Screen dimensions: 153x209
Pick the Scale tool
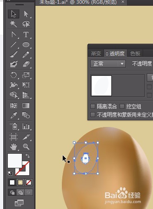(x=26, y=75)
